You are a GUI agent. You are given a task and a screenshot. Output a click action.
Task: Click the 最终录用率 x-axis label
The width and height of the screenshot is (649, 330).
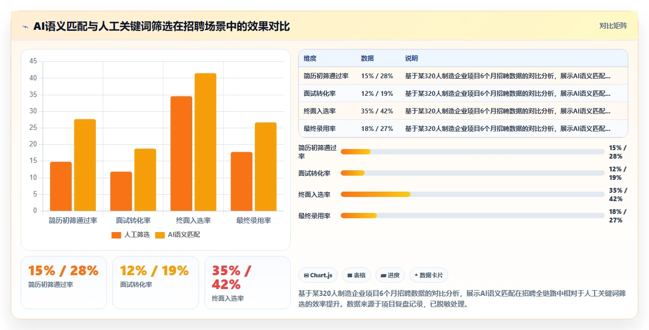pos(253,220)
